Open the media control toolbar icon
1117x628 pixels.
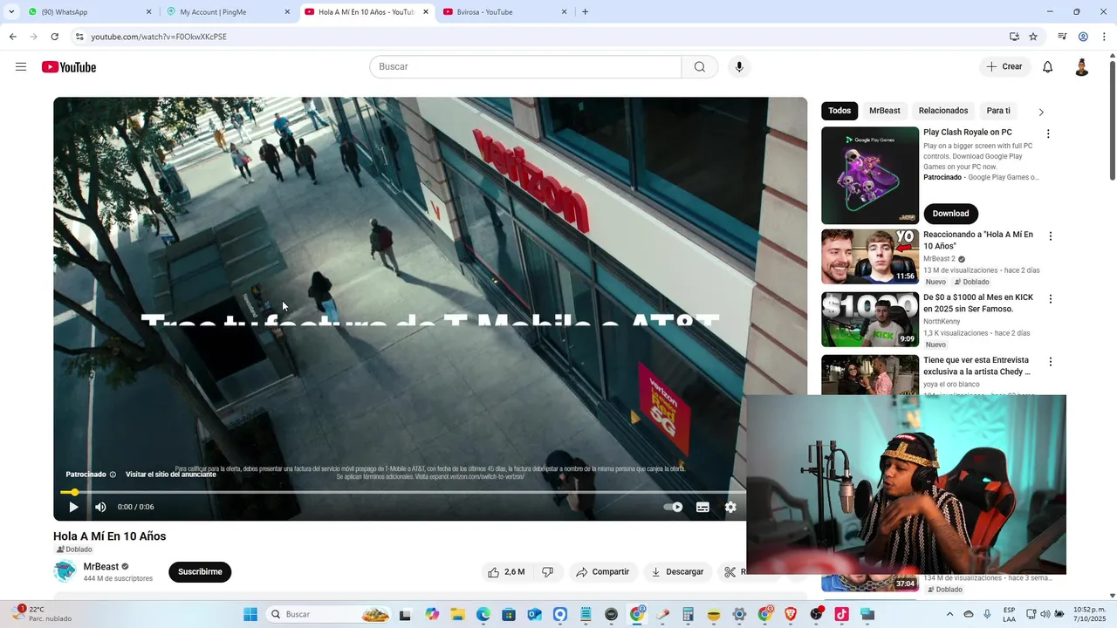click(x=1062, y=37)
